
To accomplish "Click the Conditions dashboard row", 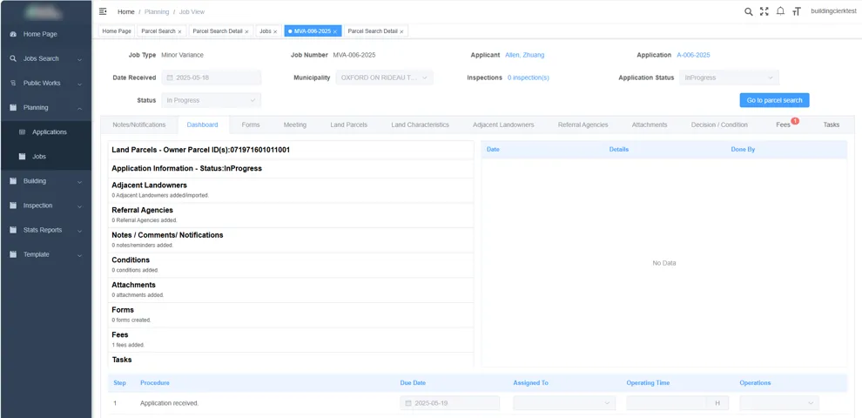I will (x=291, y=265).
